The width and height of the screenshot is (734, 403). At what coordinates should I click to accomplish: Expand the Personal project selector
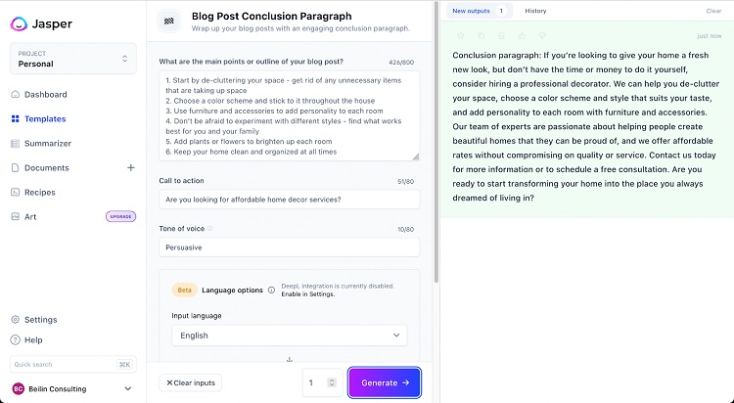[x=73, y=59]
